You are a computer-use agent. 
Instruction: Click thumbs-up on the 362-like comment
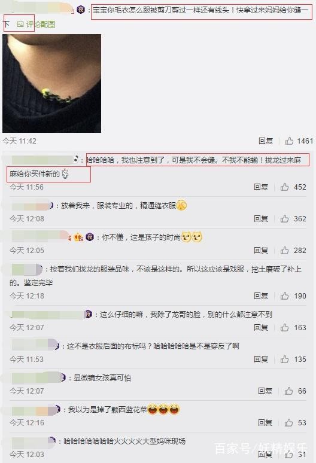[x=284, y=218]
